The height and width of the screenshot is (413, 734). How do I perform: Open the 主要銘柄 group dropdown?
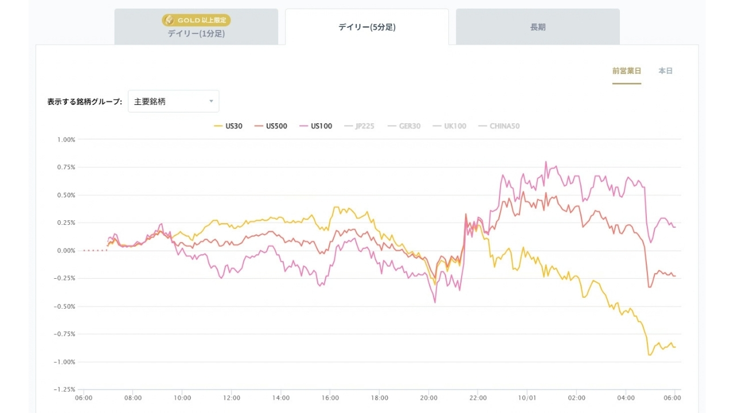coord(173,102)
